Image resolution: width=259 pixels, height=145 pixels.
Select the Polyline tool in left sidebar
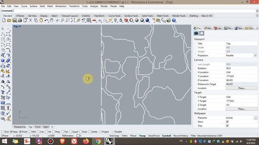pos(3,34)
